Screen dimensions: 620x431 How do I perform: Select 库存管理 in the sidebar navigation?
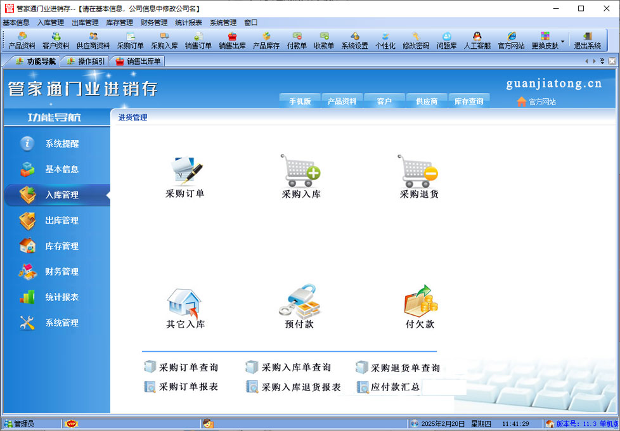(61, 246)
